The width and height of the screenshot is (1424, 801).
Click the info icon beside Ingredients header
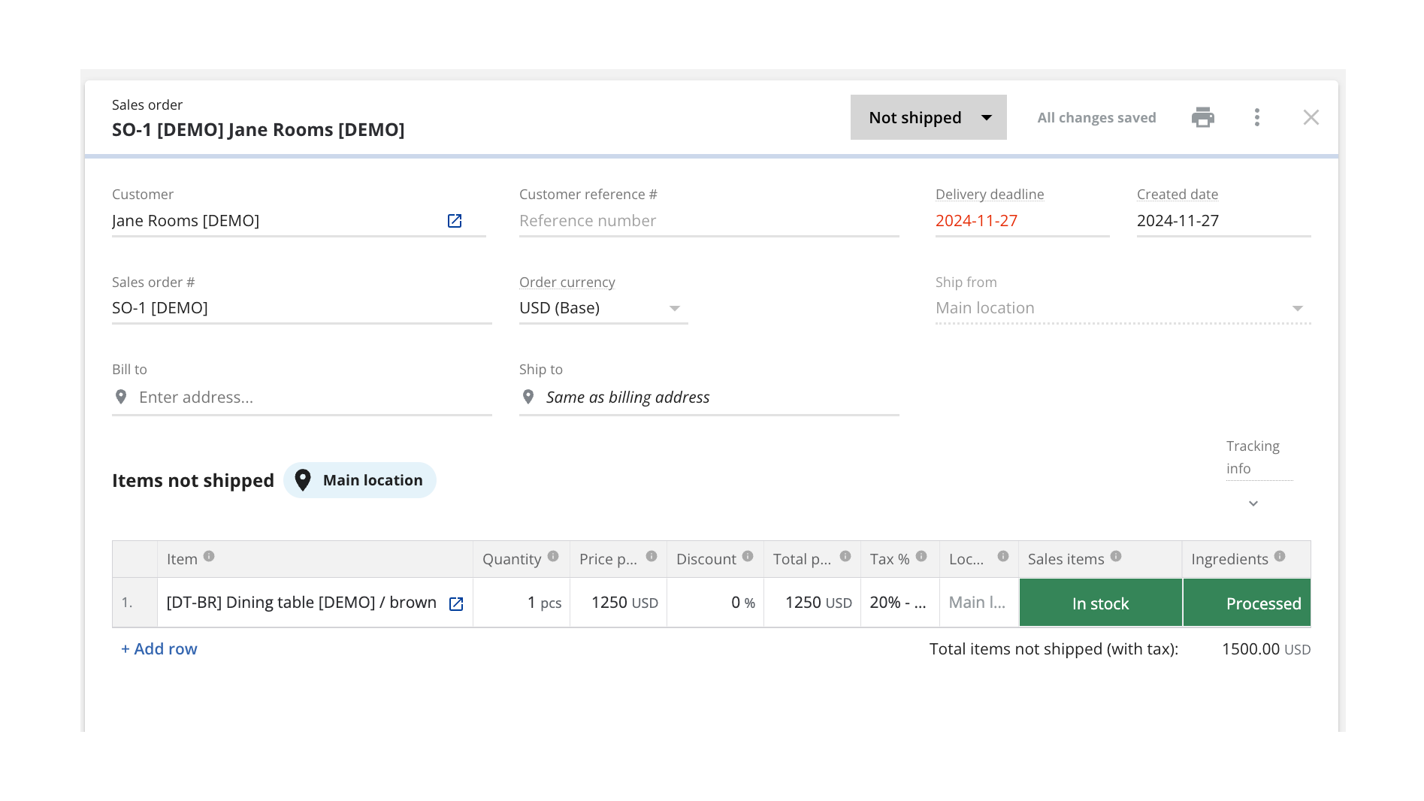click(x=1281, y=555)
